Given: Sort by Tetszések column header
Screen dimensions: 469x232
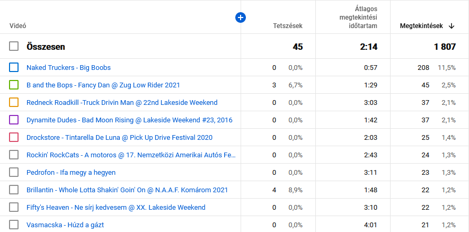Looking at the screenshot, I should click(287, 25).
